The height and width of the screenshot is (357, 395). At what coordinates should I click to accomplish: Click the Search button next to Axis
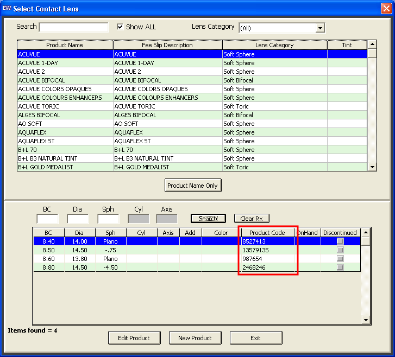tap(208, 218)
